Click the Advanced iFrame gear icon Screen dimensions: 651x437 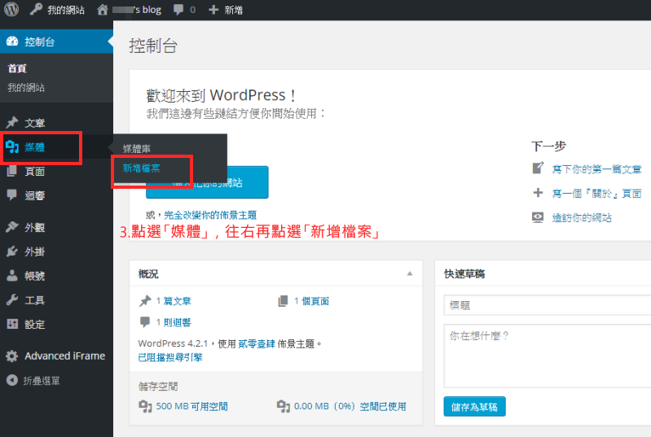coord(12,356)
